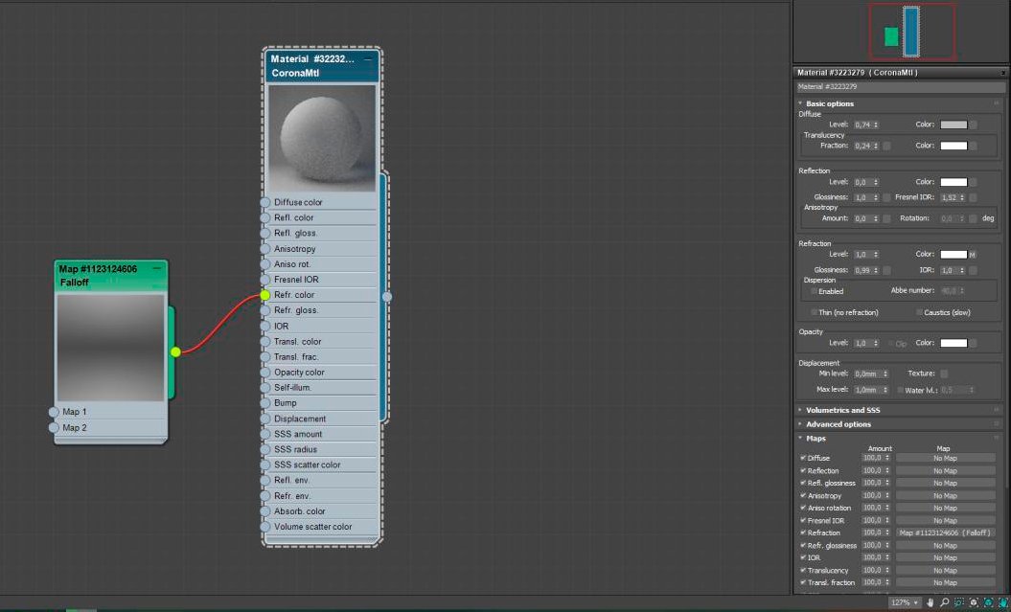The width and height of the screenshot is (1011, 612).
Task: Click the Zoom Extents Selected icon
Action: pyautogui.click(x=988, y=602)
